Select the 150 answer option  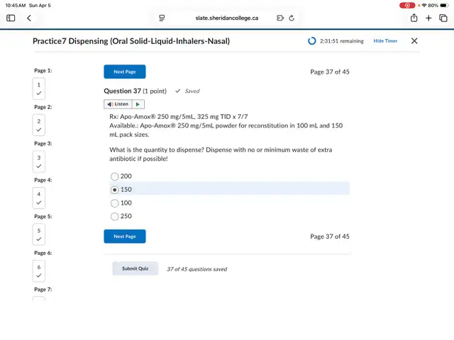115,190
